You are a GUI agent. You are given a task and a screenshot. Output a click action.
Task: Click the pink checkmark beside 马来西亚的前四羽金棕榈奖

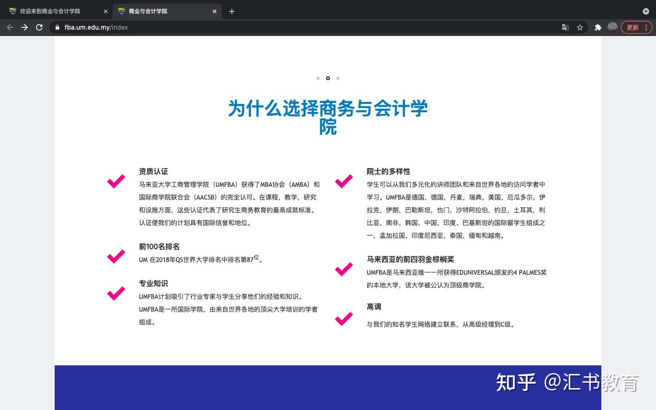(344, 269)
